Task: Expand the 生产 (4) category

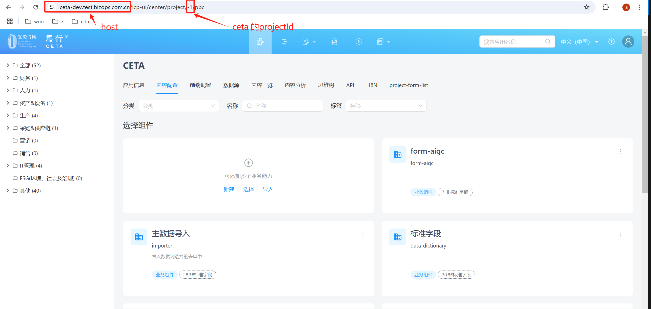Action: click(x=8, y=115)
